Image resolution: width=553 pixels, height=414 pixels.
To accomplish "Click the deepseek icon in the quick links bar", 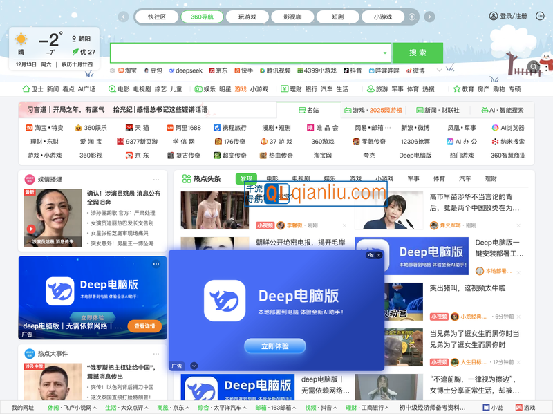I will [x=172, y=70].
